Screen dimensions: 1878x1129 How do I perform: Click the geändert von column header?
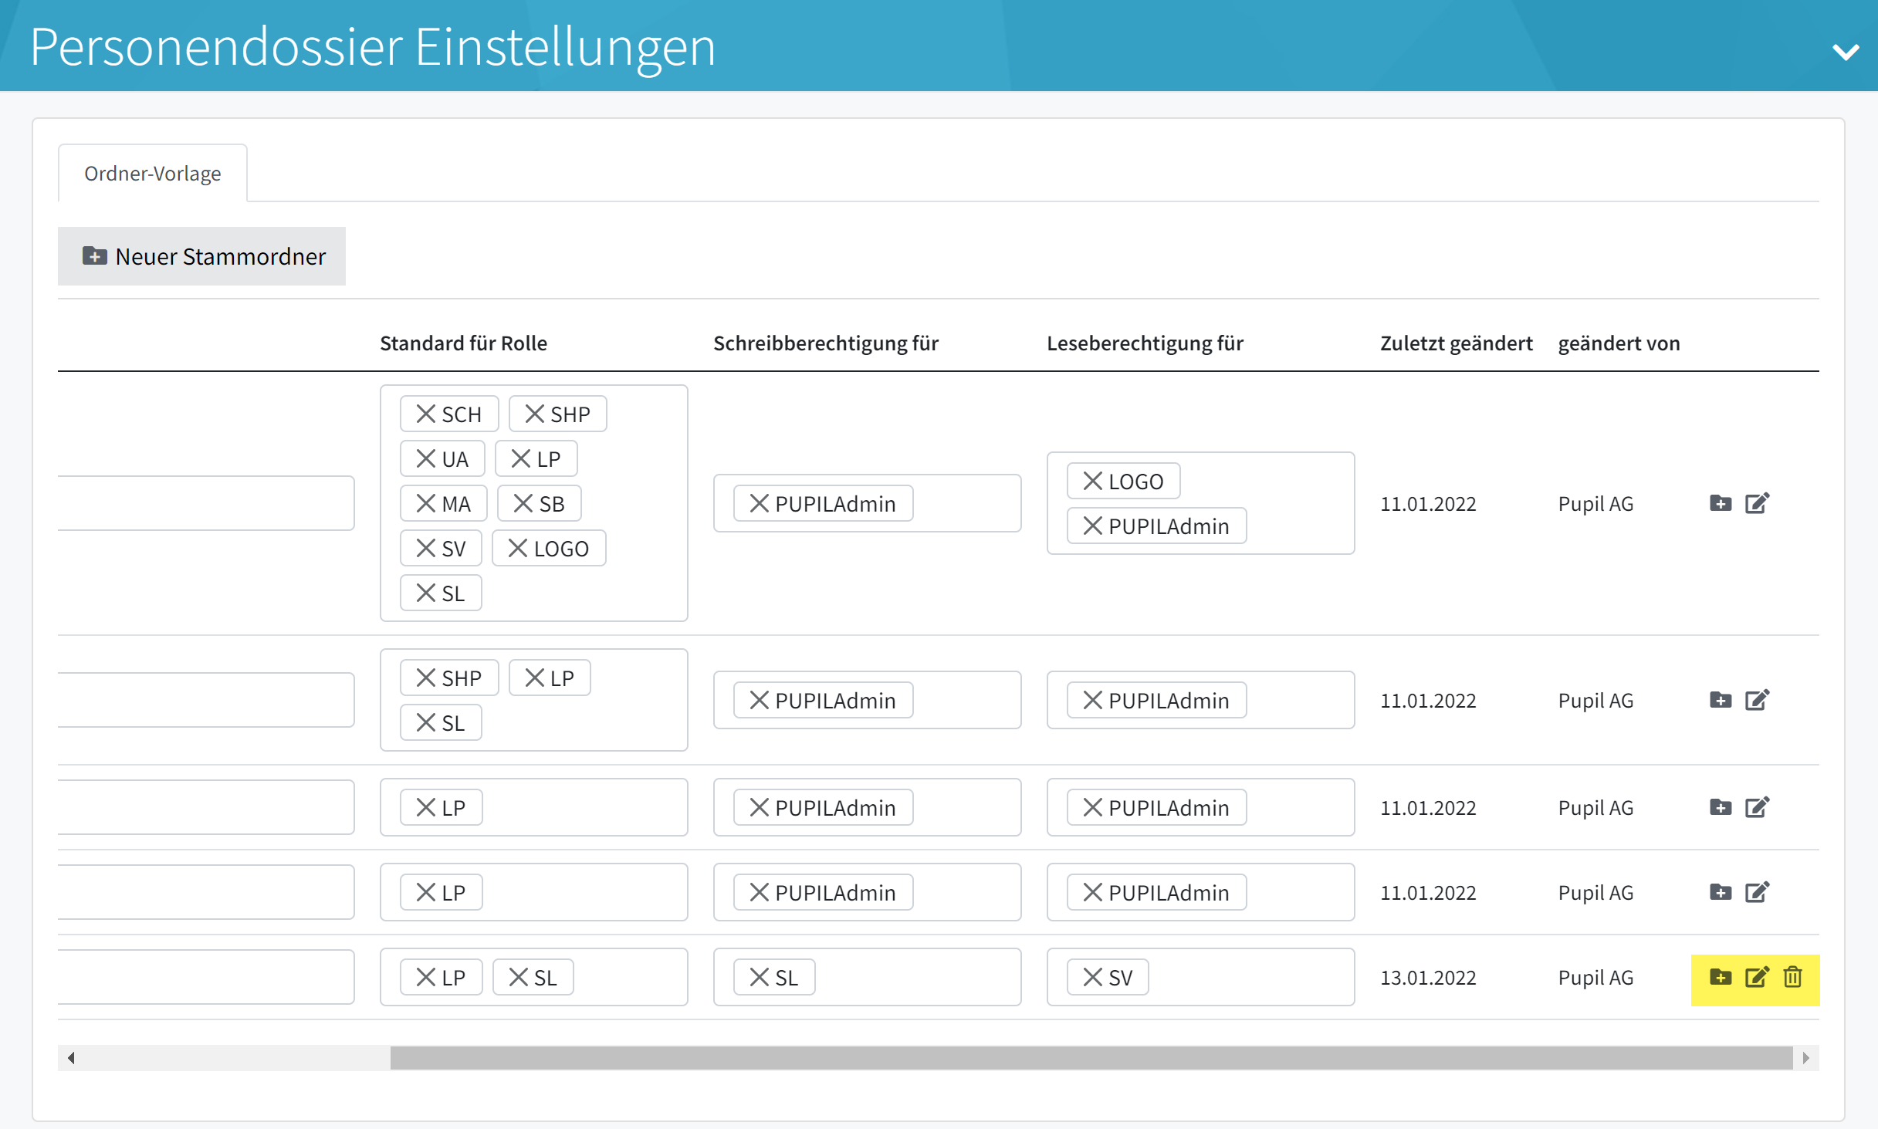1619,343
